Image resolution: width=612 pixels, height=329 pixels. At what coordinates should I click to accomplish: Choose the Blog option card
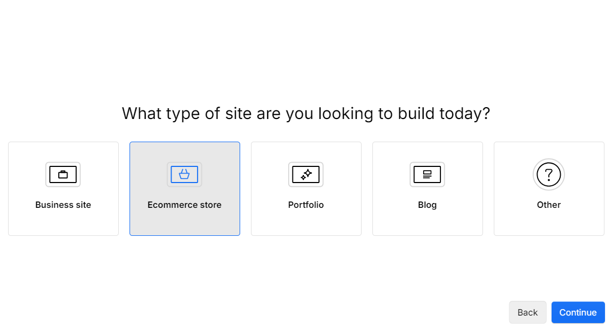[x=427, y=188]
